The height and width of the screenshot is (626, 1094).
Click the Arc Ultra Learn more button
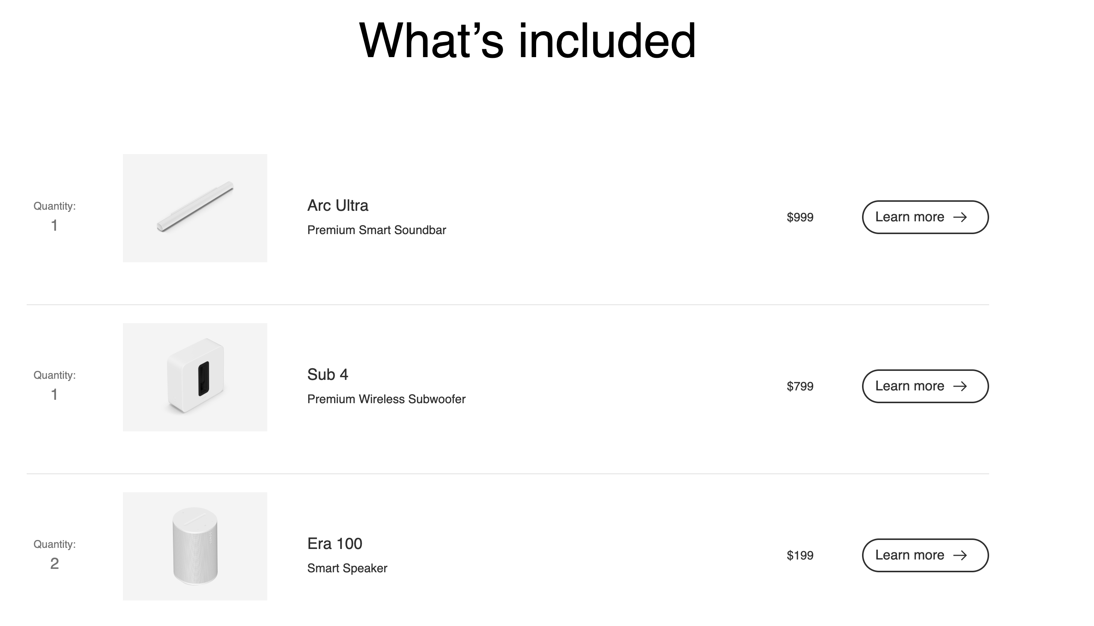(x=925, y=217)
